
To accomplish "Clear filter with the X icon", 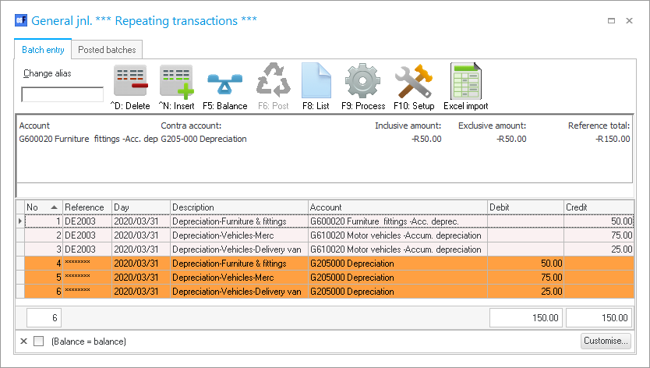I will click(23, 341).
